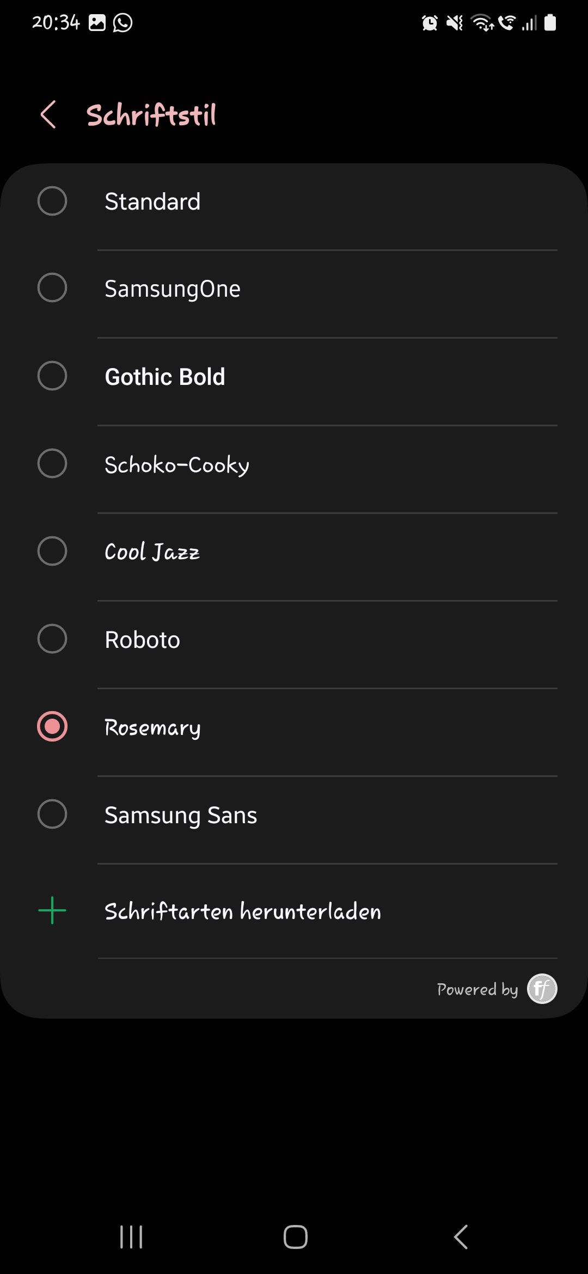
Task: Tap the FlipFont logo icon
Action: 542,989
